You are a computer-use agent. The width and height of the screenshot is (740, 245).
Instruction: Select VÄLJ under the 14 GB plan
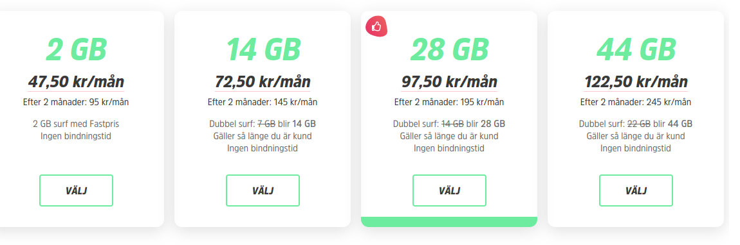click(263, 190)
